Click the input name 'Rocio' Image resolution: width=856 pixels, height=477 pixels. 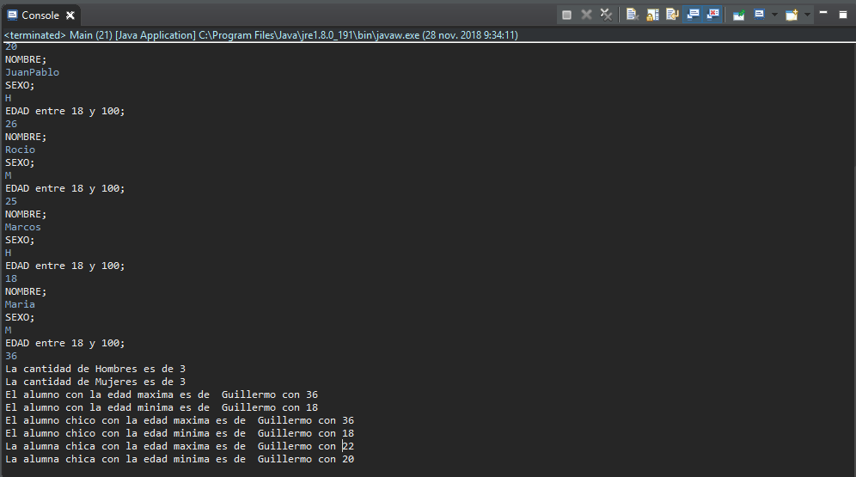tap(21, 150)
